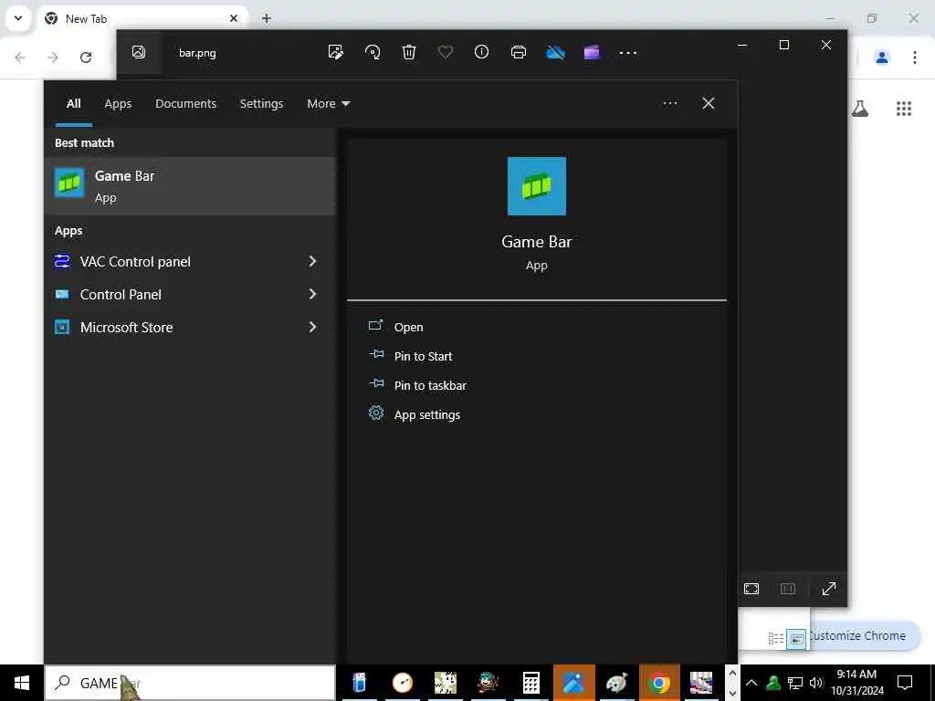Screen dimensions: 935x701
Task: Choose Pin to taskbar for Game Bar
Action: (x=430, y=385)
